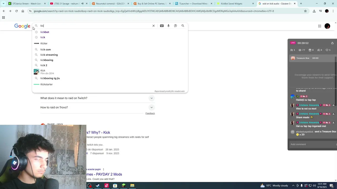Open the PAYDAY 2 Mods result
This screenshot has width=337, height=189.
(104, 174)
